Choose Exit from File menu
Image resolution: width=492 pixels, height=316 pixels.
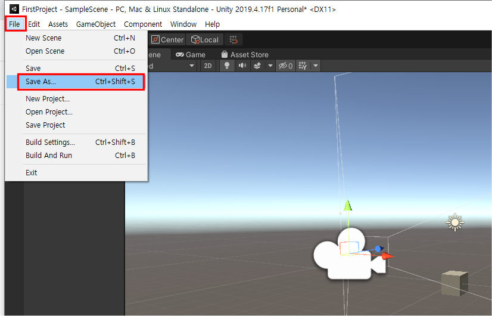point(77,173)
